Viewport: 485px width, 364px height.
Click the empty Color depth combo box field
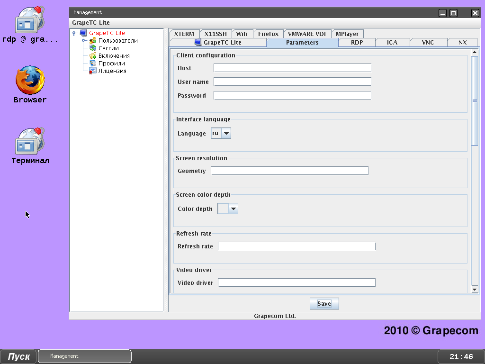[224, 209]
